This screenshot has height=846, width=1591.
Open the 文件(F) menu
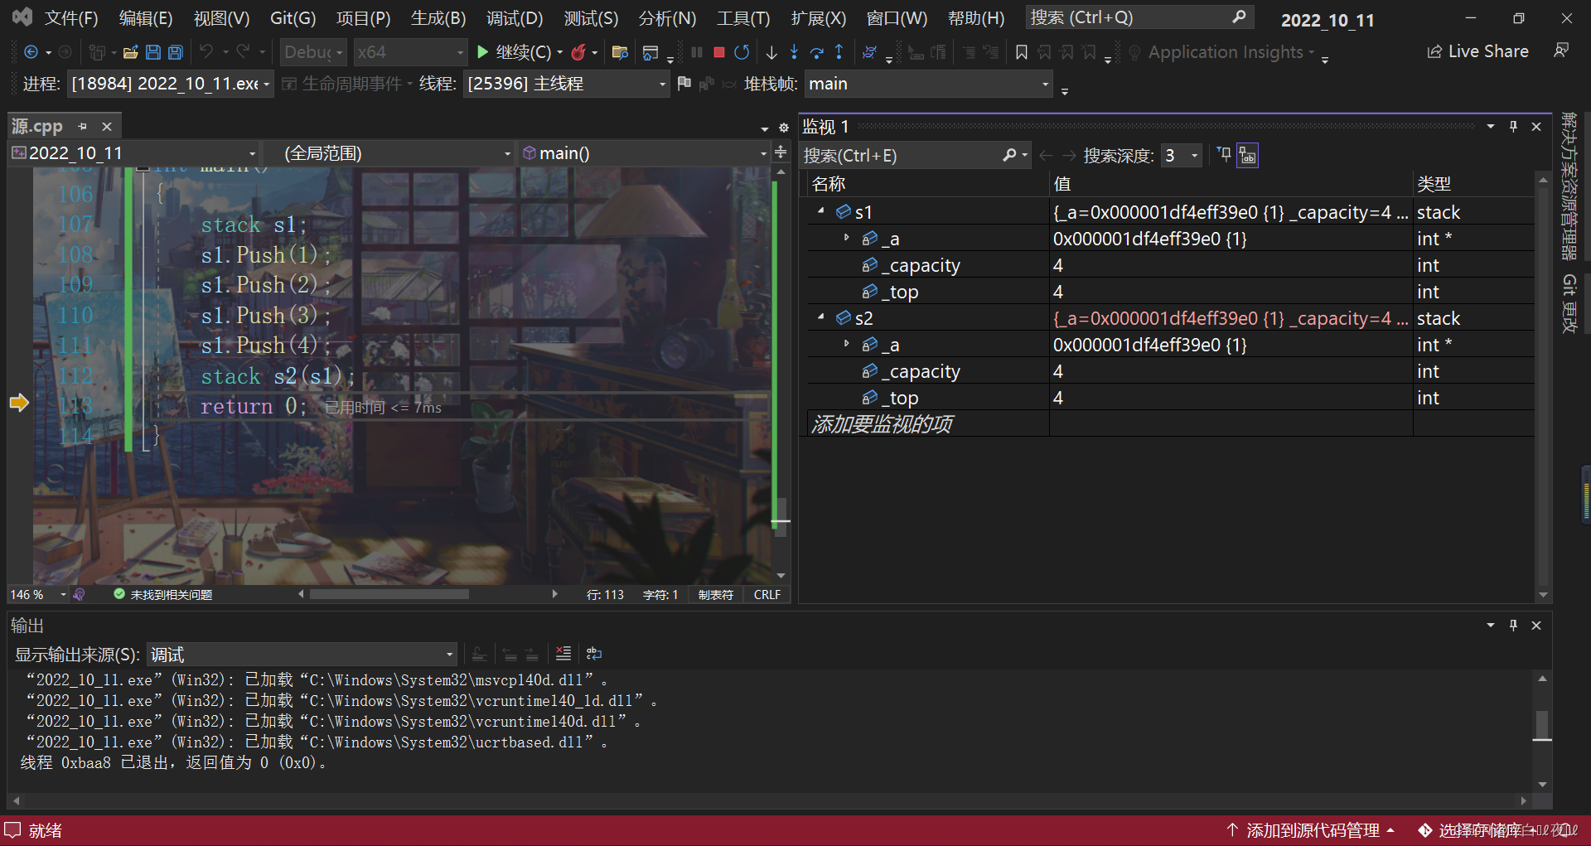[71, 18]
